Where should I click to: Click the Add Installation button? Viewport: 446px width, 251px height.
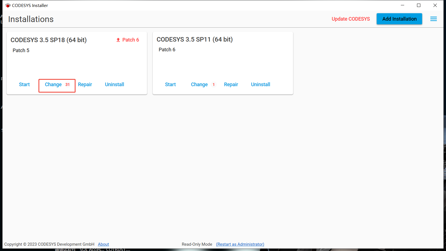[x=399, y=19]
